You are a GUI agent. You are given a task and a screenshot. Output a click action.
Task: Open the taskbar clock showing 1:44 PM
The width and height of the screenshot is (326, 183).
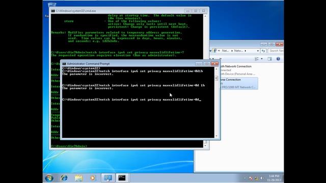click(x=274, y=178)
